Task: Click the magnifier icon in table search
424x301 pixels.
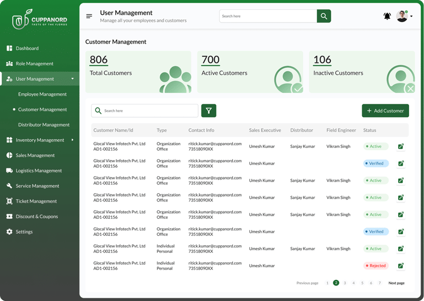Action: pyautogui.click(x=98, y=110)
